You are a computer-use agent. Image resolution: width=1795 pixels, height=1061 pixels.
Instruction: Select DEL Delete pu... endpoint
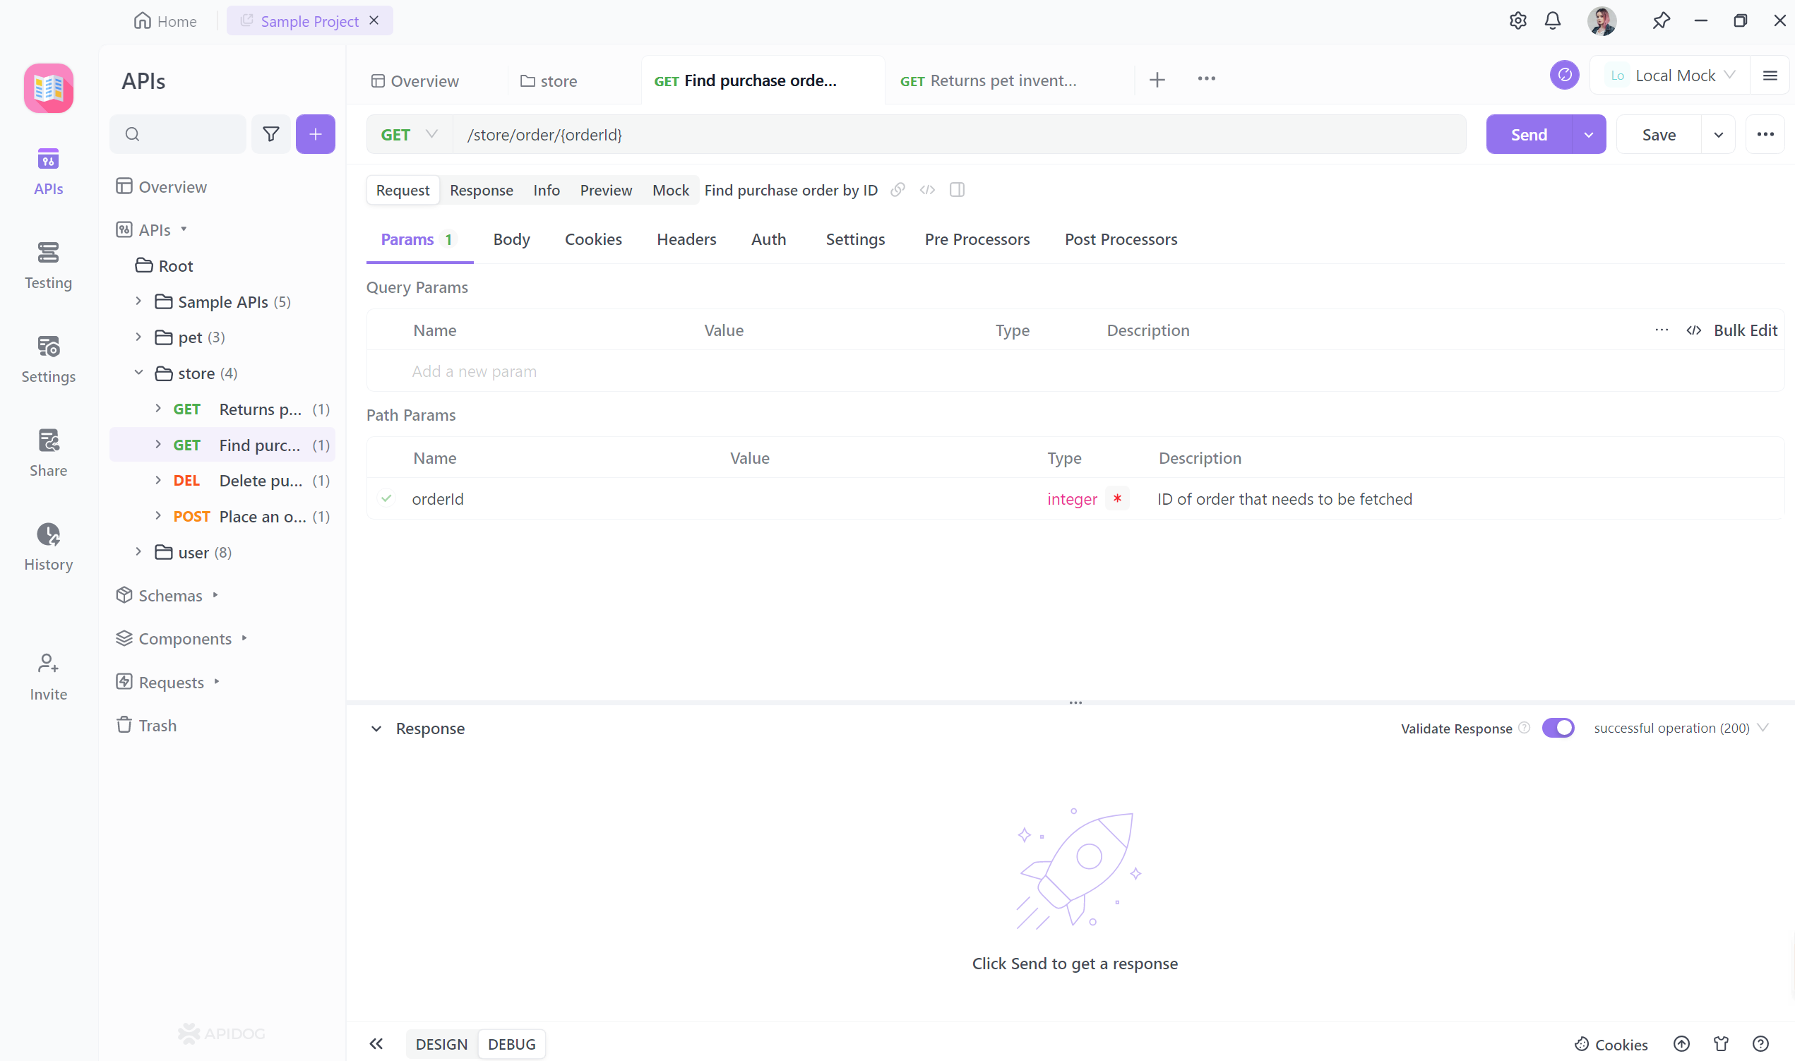(x=222, y=480)
